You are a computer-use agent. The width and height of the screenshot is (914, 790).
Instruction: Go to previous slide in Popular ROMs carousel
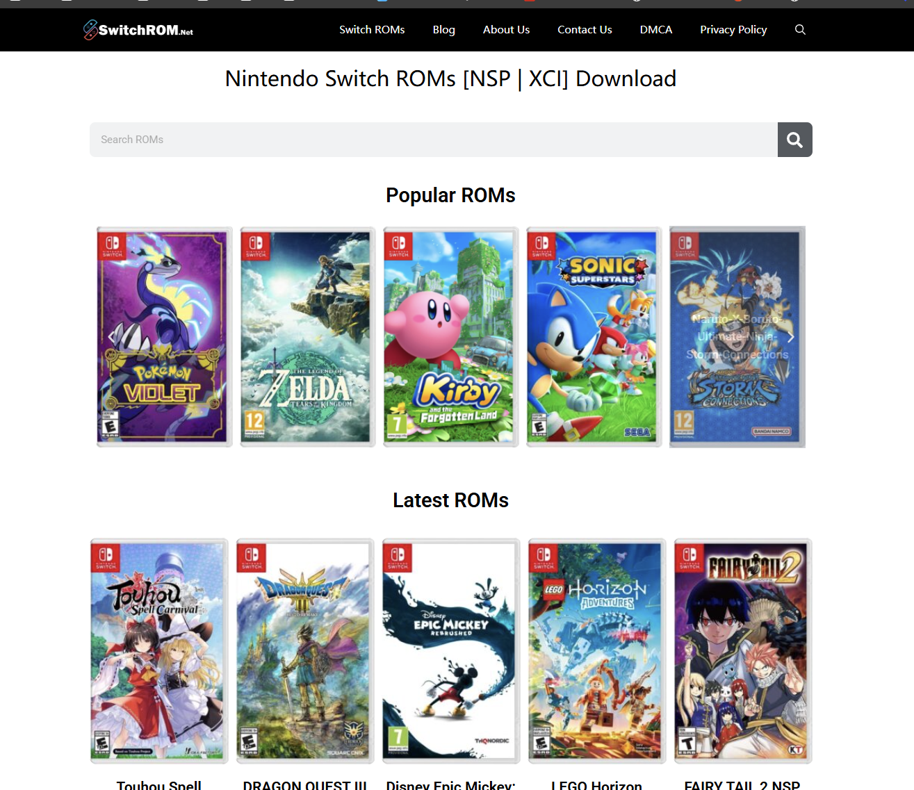click(x=111, y=337)
